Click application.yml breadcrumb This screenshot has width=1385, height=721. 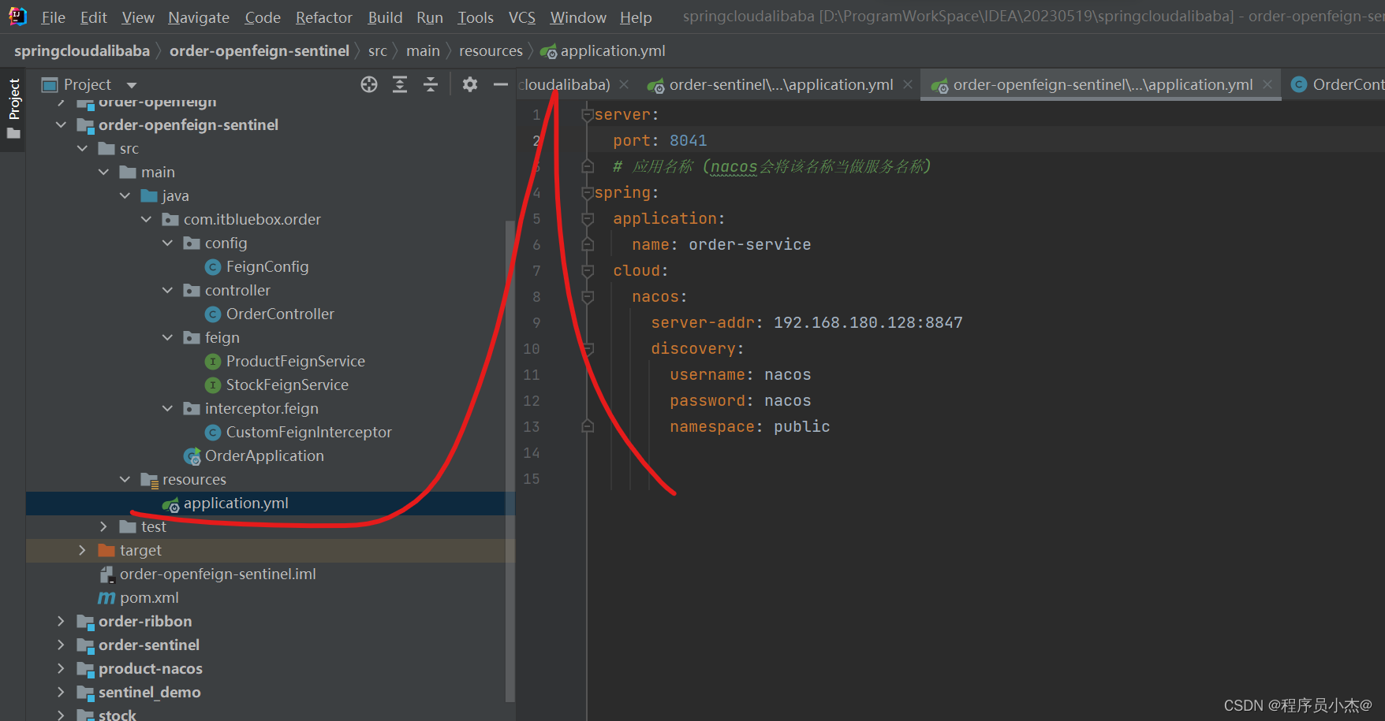click(x=613, y=51)
